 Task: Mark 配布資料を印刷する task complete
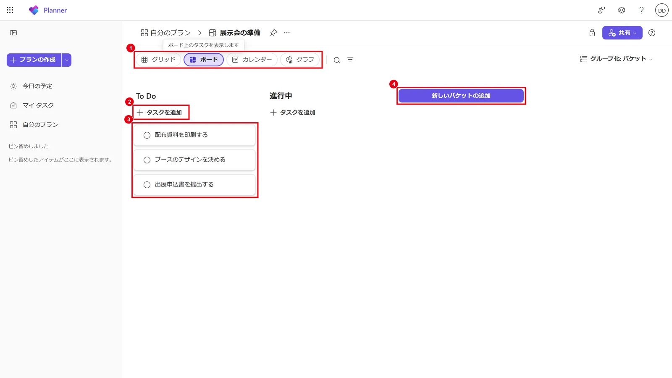147,135
